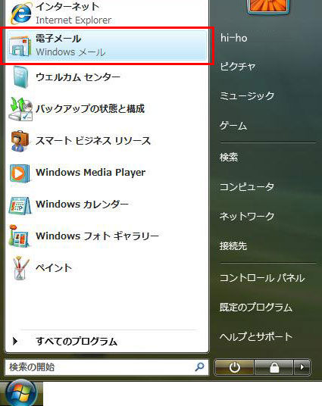The image size is (322, 406).
Task: Open Internet Explorer from the pinned icon
Action: pos(20,13)
